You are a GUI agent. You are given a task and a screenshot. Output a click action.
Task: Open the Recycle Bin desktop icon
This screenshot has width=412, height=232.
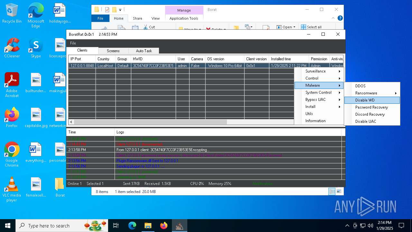pos(12,14)
